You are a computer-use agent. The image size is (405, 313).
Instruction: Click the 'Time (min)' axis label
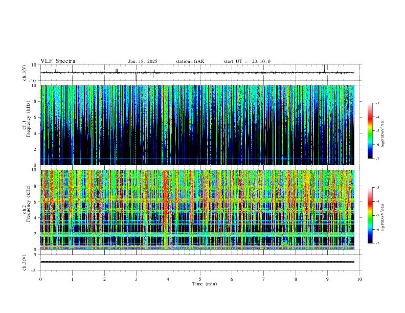205,284
